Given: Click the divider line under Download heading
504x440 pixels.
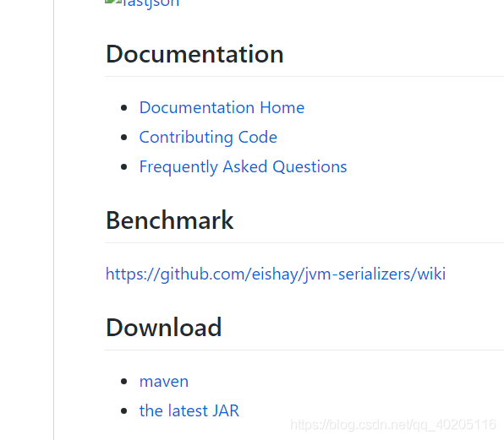Looking at the screenshot, I should pos(304,350).
